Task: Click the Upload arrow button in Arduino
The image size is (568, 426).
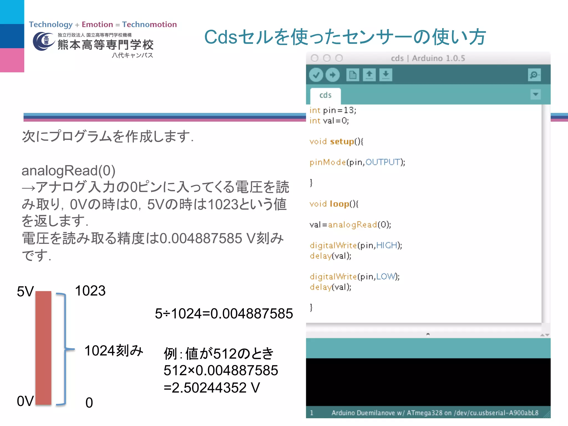Action: coord(333,75)
